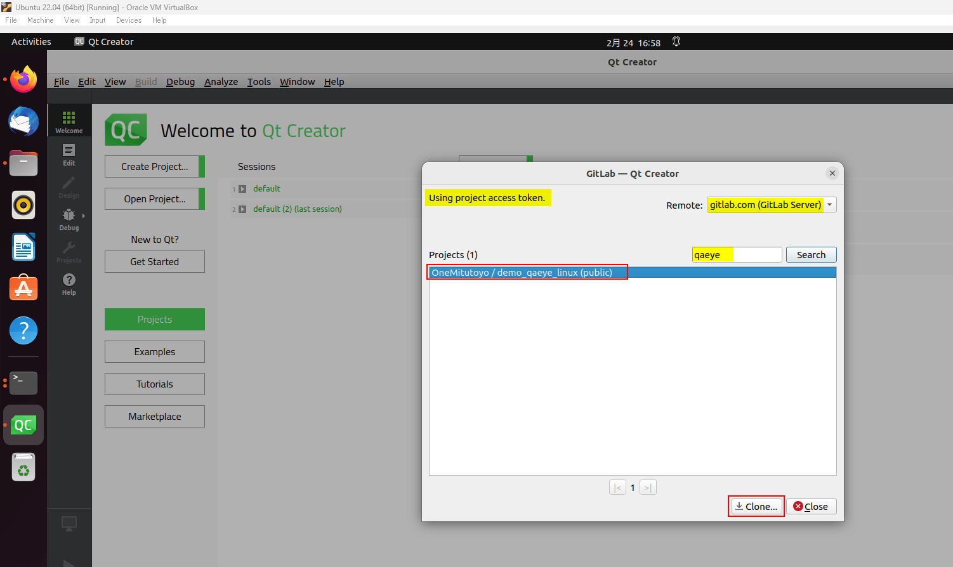Open Help mode in the Qt Creator sidebar

pyautogui.click(x=69, y=283)
